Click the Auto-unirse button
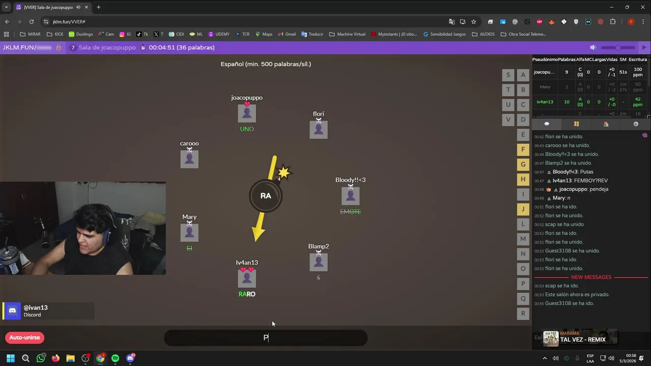This screenshot has height=366, width=651. (x=24, y=337)
